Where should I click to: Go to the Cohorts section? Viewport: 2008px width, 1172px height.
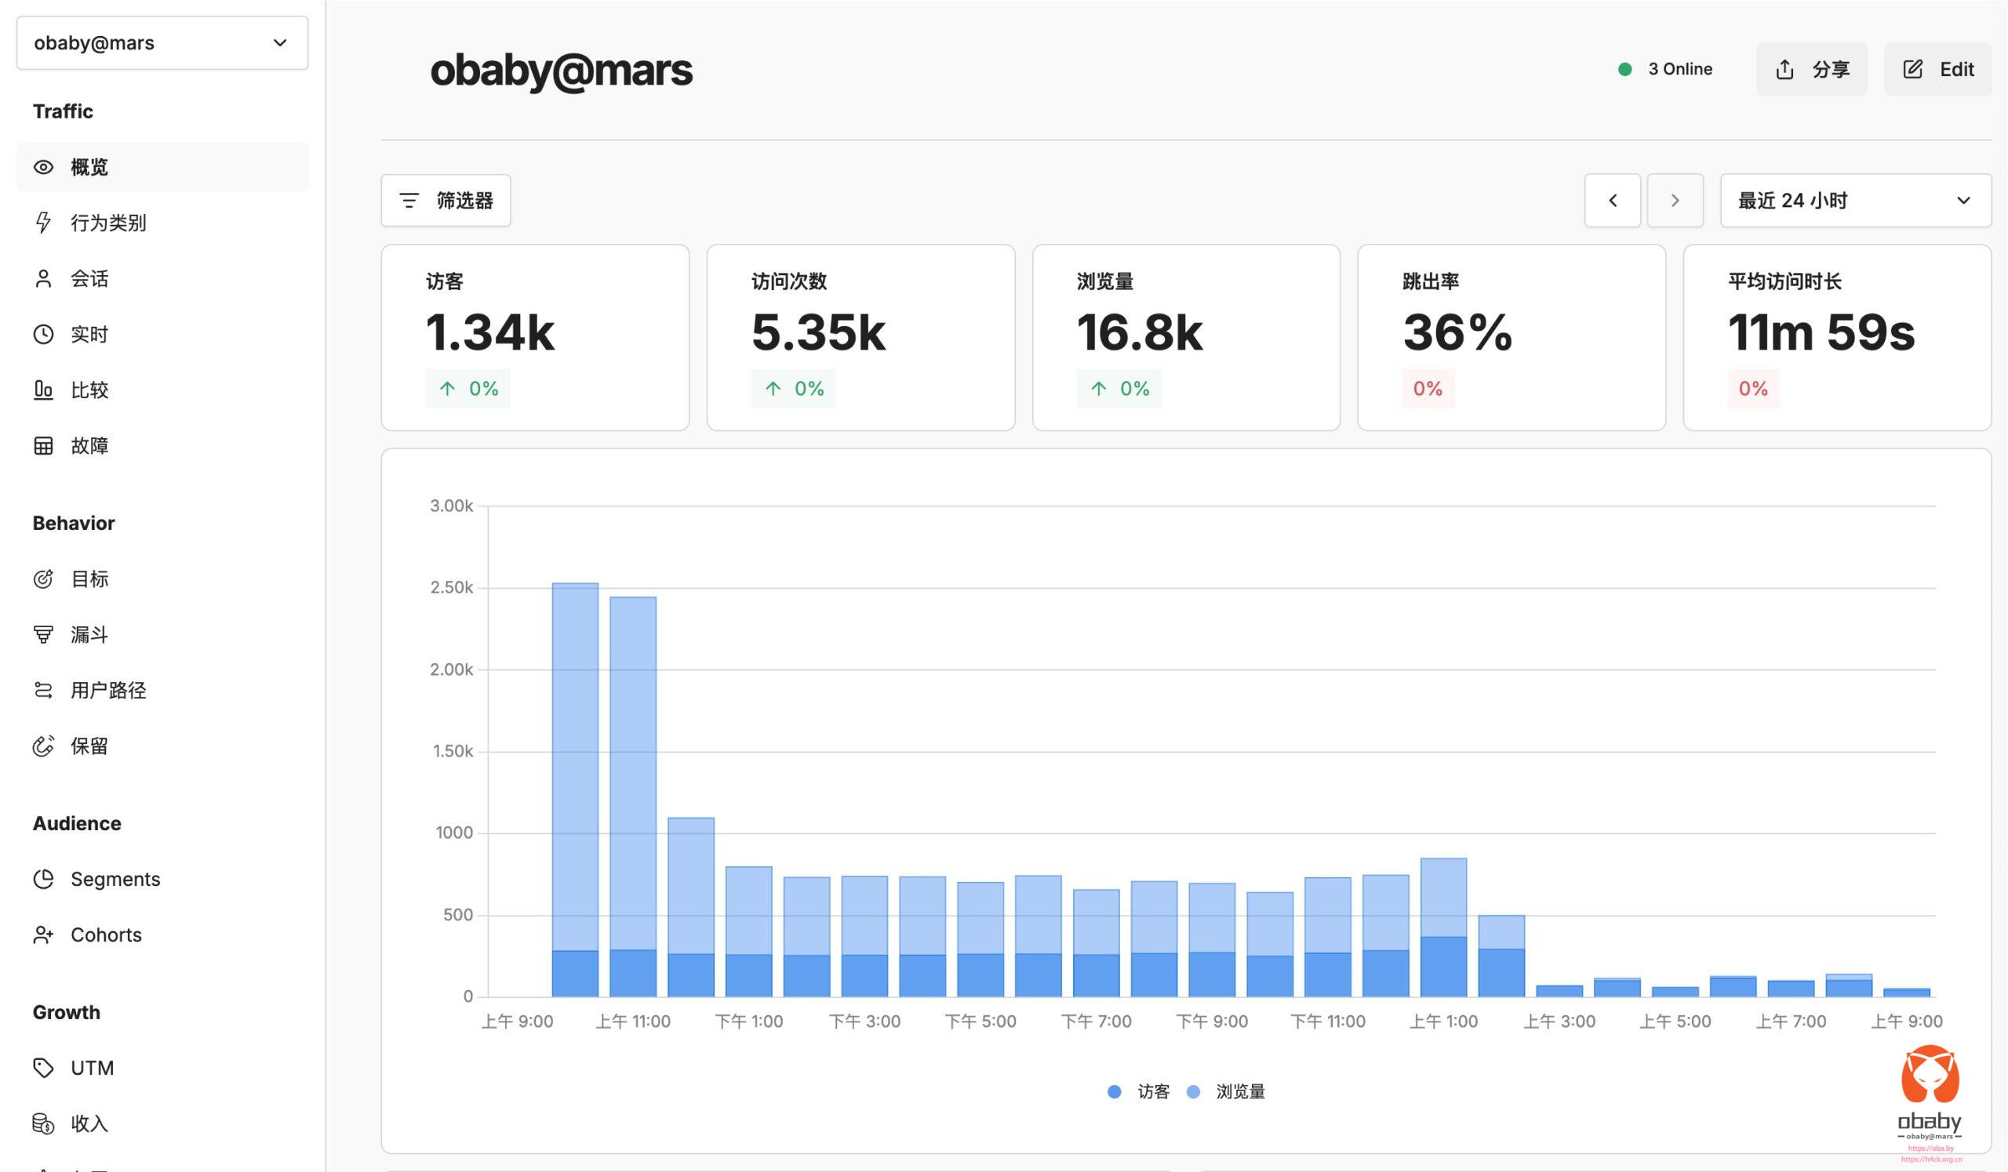pyautogui.click(x=106, y=934)
